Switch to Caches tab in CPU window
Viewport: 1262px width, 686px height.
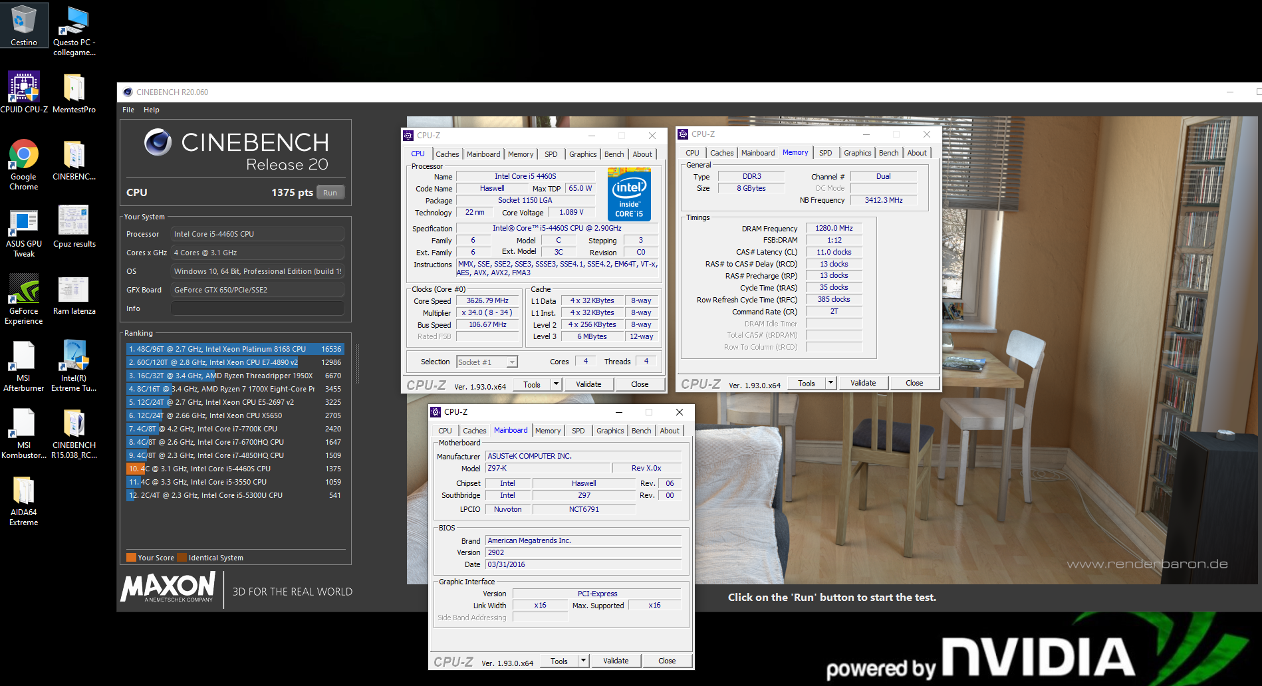[x=447, y=154]
